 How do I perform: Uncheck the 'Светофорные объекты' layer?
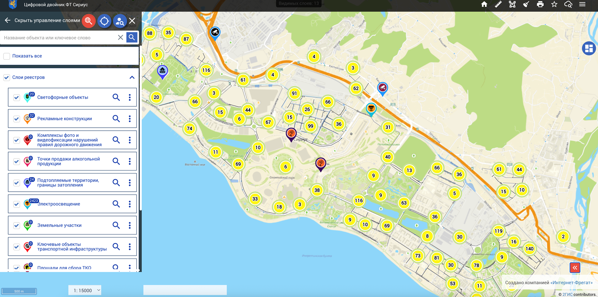click(17, 98)
